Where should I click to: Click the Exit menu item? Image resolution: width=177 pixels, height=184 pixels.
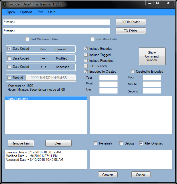40,12
